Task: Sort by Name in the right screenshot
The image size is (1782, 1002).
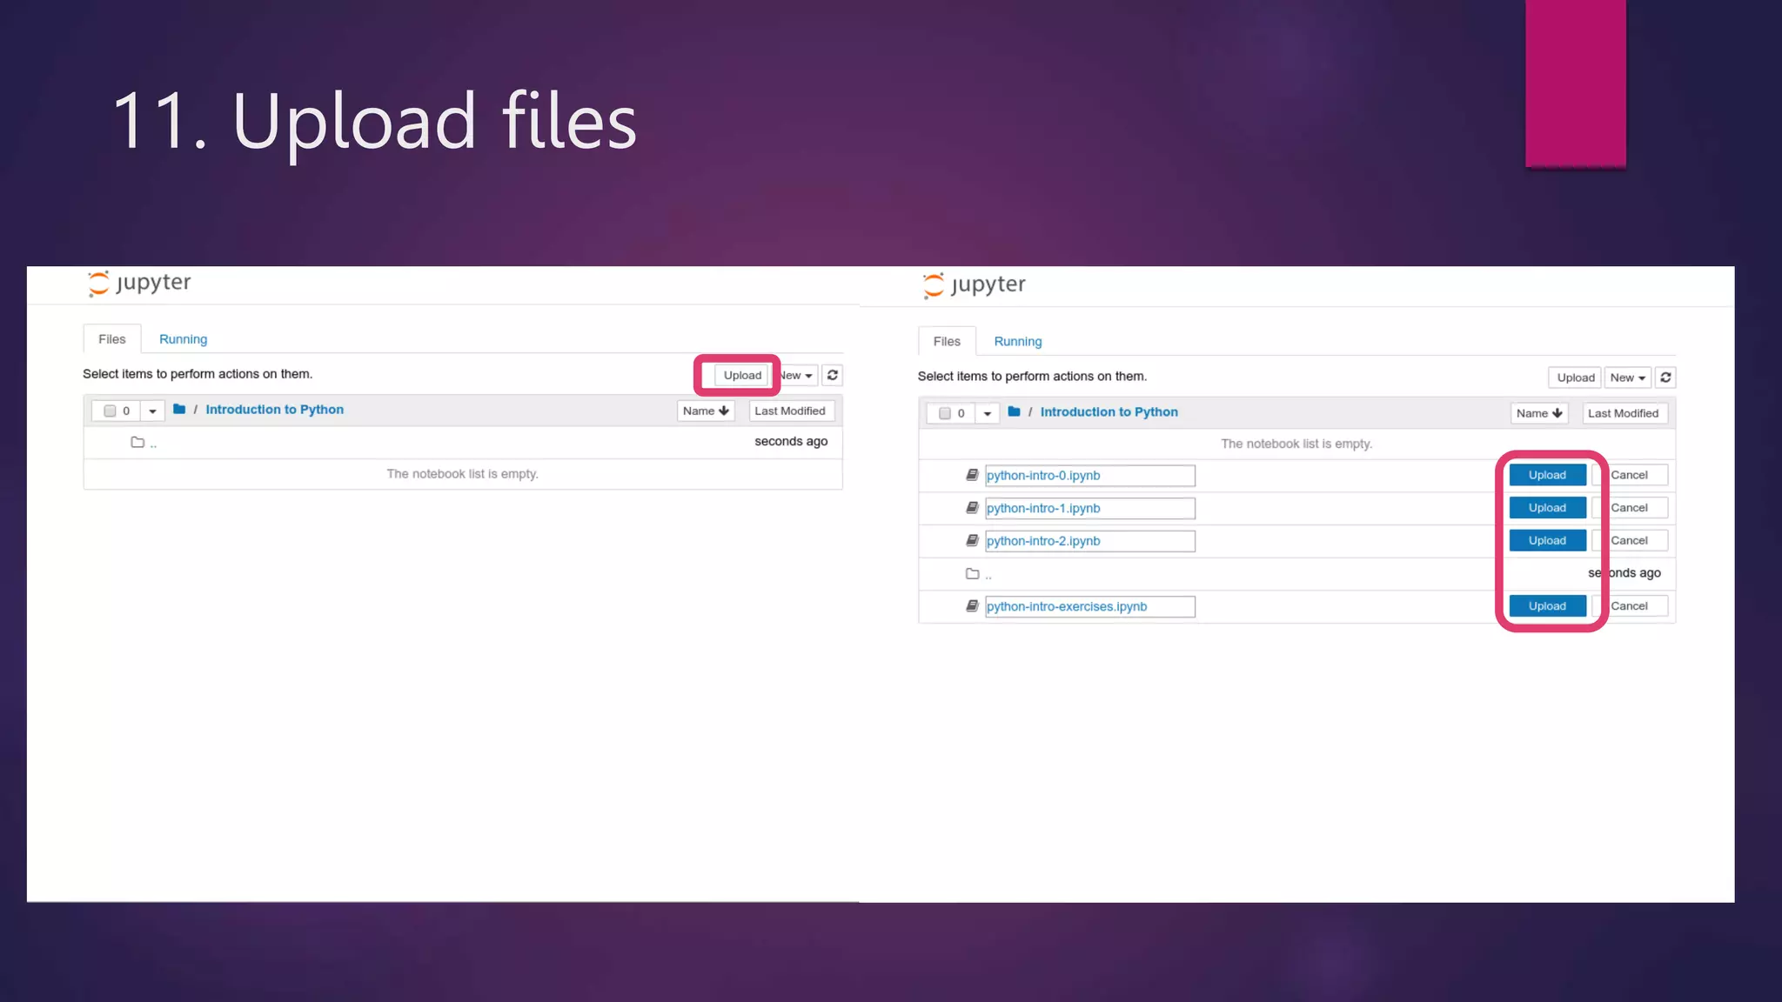Action: 1539,413
